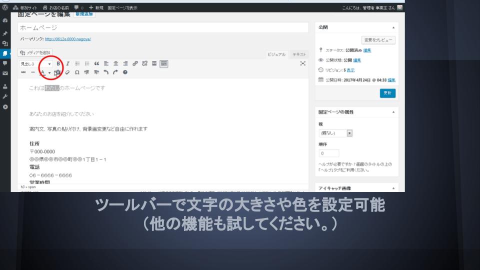
Task: Open text color picker dropdown arrow
Action: (x=49, y=72)
